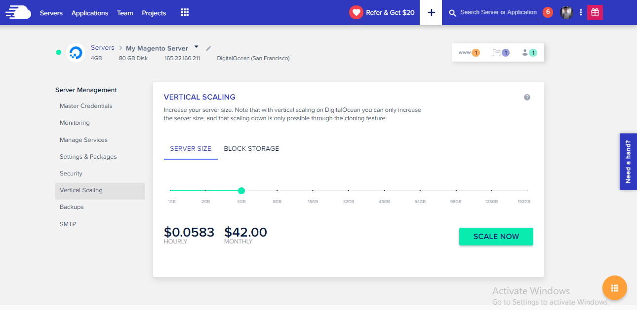Screen dimensions: 637x310
Task: Click the www domains badge
Action: click(468, 52)
